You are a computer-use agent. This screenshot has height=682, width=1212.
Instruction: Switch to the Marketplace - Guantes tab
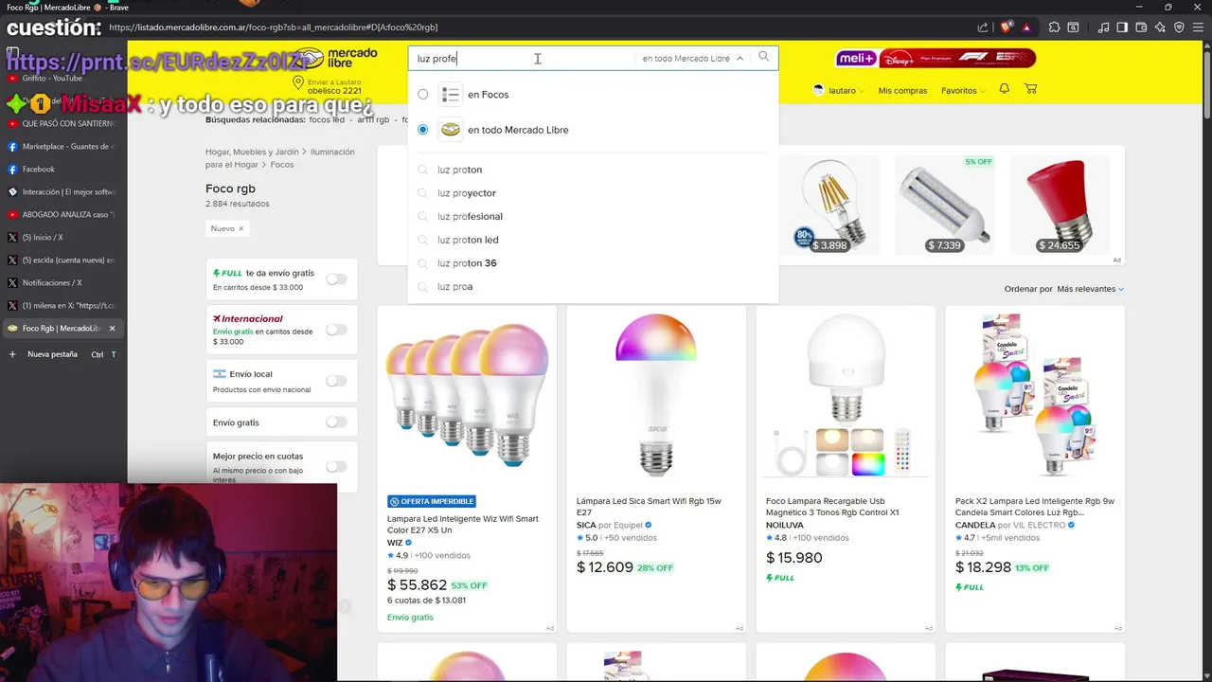pos(62,146)
